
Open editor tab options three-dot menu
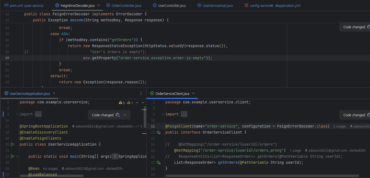coord(141,93)
